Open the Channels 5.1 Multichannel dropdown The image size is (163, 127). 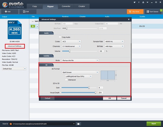pyautogui.click(x=71, y=46)
